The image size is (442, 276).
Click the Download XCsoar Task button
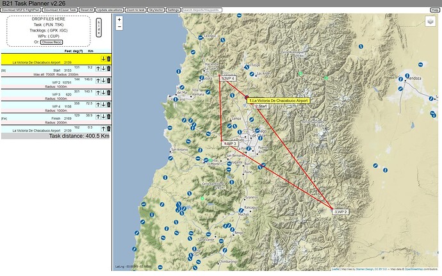click(x=60, y=10)
